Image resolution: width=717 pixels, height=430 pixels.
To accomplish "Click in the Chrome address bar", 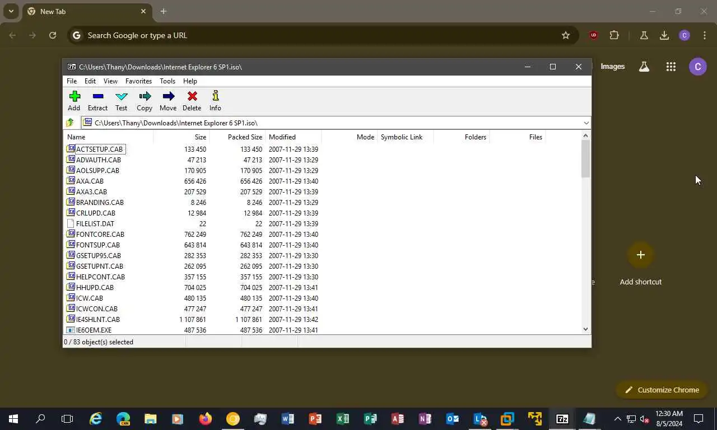I will (x=322, y=35).
